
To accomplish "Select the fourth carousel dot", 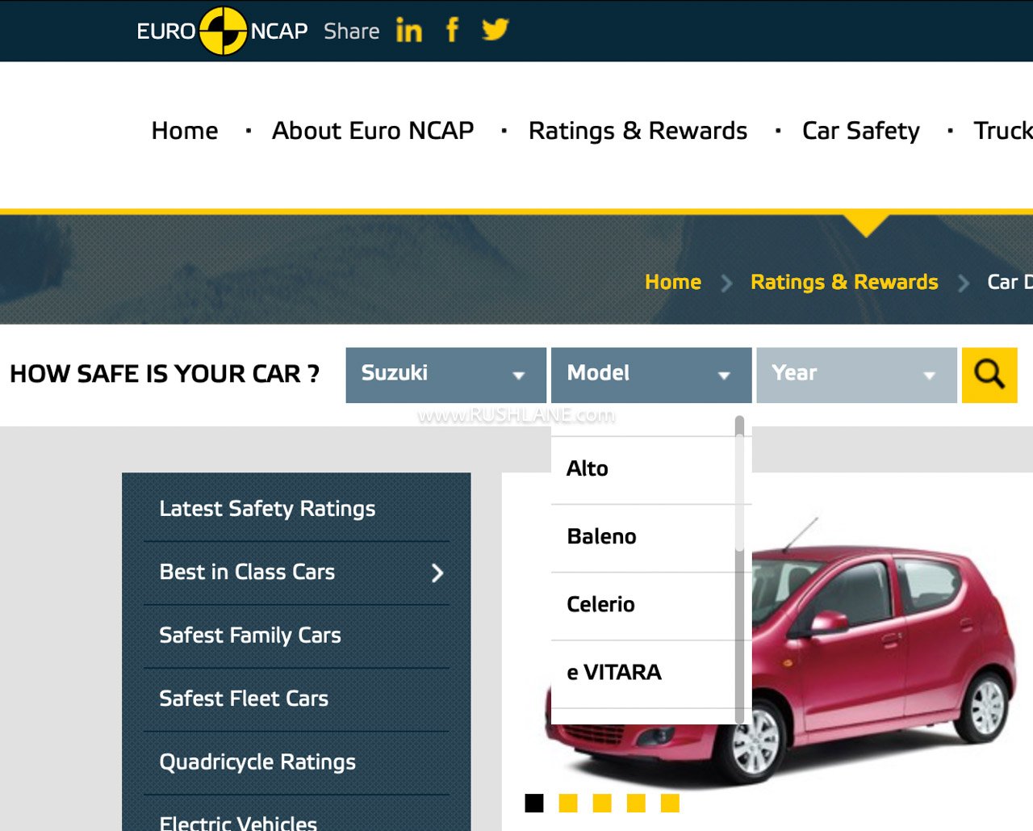I will point(636,803).
